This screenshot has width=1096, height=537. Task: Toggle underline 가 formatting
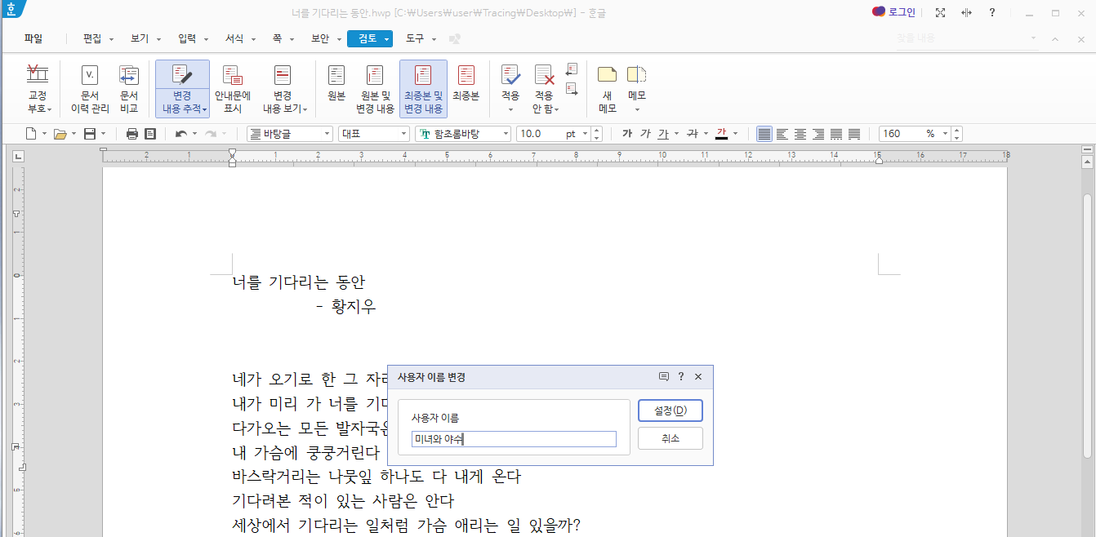pyautogui.click(x=663, y=134)
